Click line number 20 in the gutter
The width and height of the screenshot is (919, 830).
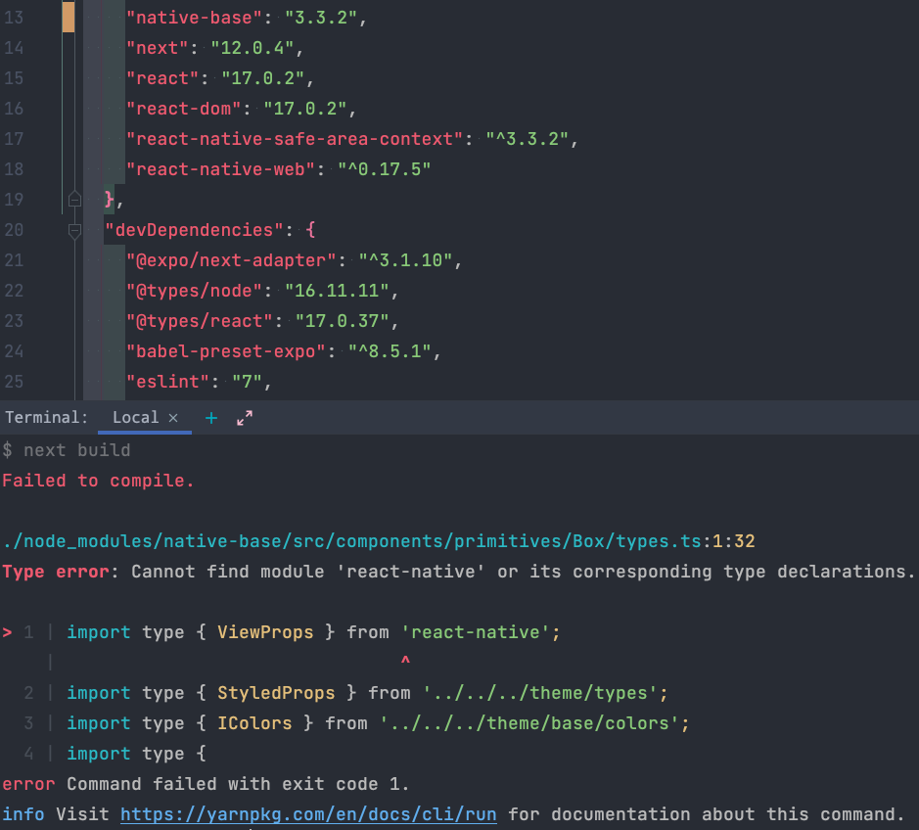pos(14,230)
